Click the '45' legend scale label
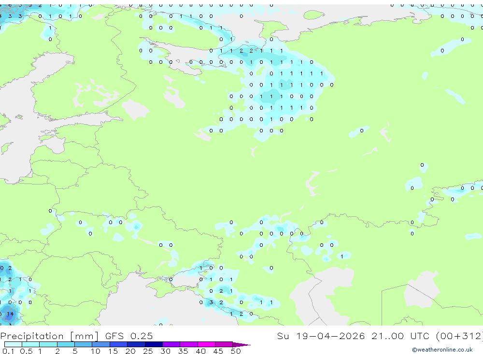Image resolution: width=483 pixels, height=354 pixels. (218, 351)
